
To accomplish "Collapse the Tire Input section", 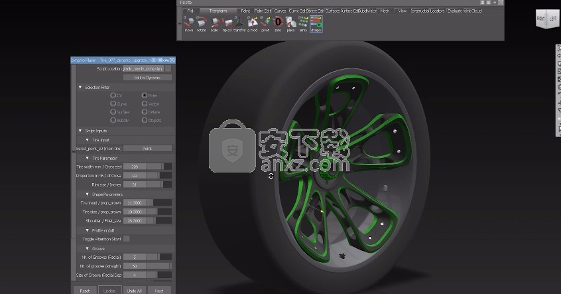I will click(88, 140).
